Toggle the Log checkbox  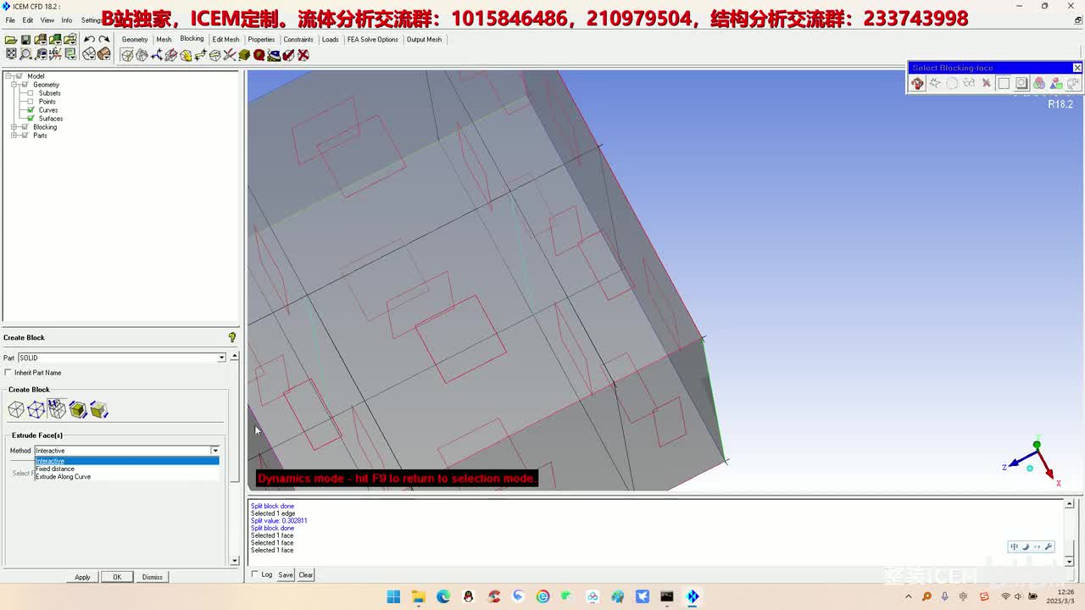coord(255,574)
